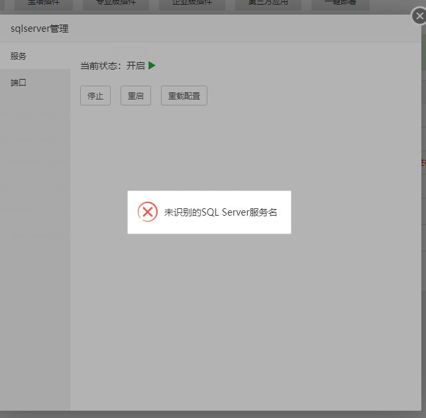Screen dimensions: 426x418
Task: Switch to 一键部署 tab in background
Action: click(x=340, y=4)
